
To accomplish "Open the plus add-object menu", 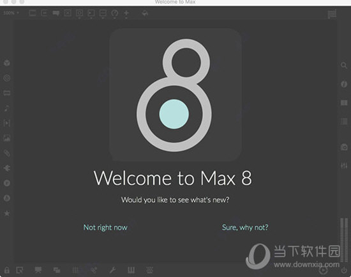I will (126, 13).
